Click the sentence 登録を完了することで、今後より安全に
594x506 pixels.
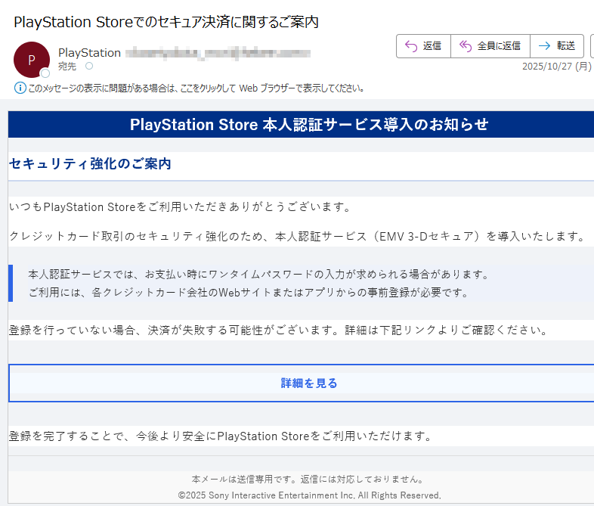[220, 436]
